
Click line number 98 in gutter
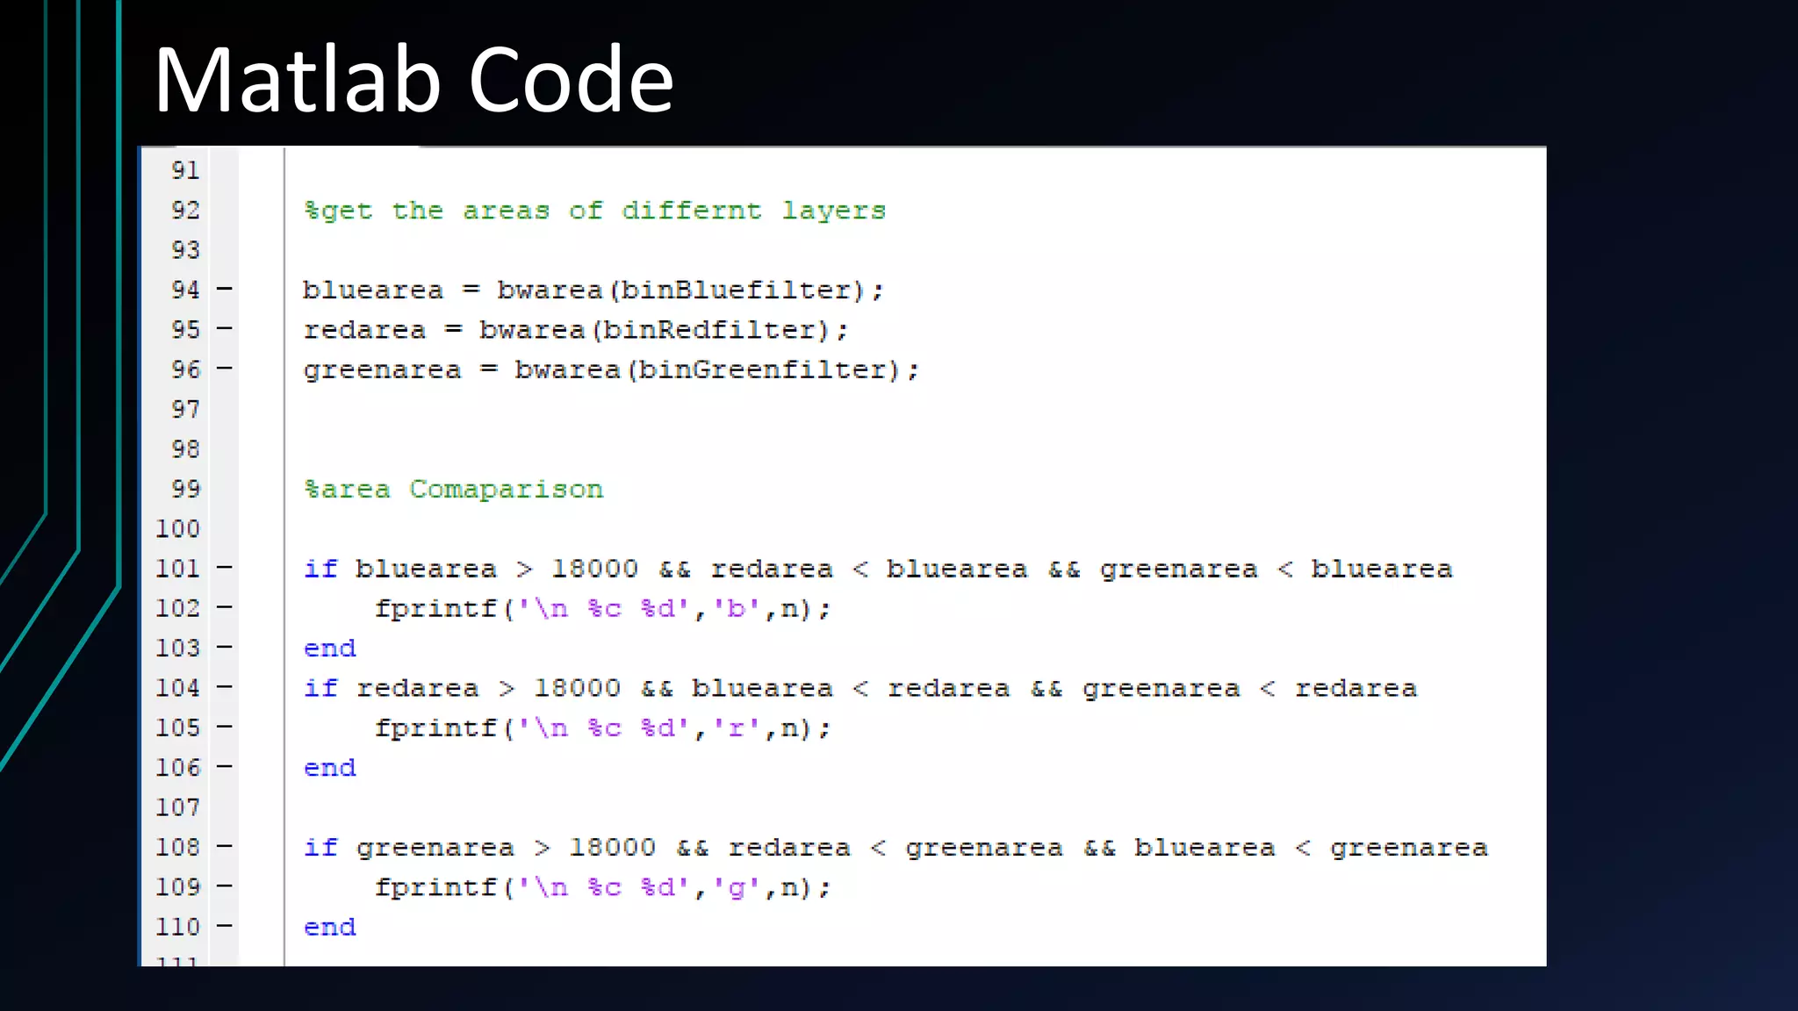click(x=186, y=449)
